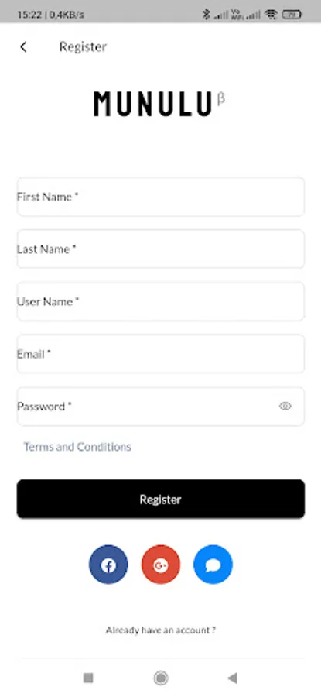The image size is (321, 697).
Task: Show password using the eye icon
Action: coord(285,406)
